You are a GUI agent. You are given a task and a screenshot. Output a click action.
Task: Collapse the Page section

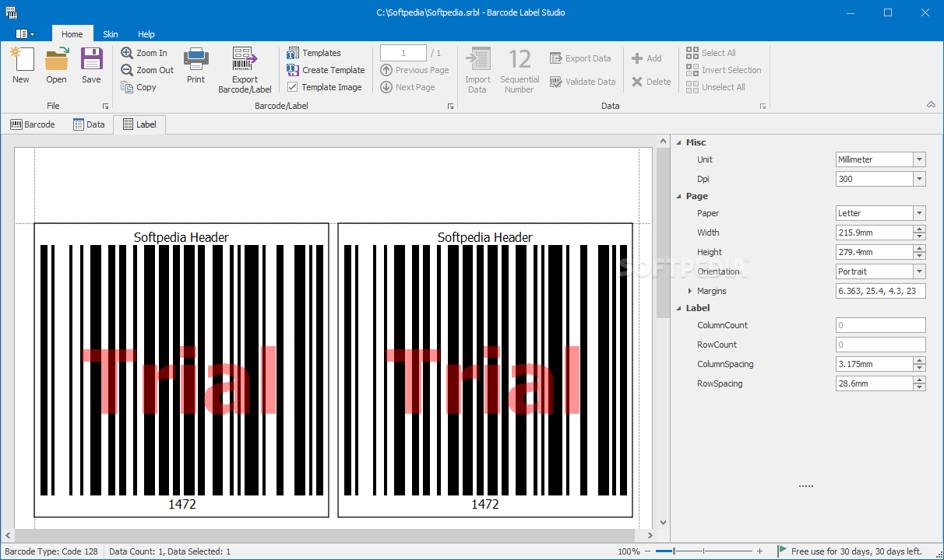tap(678, 196)
